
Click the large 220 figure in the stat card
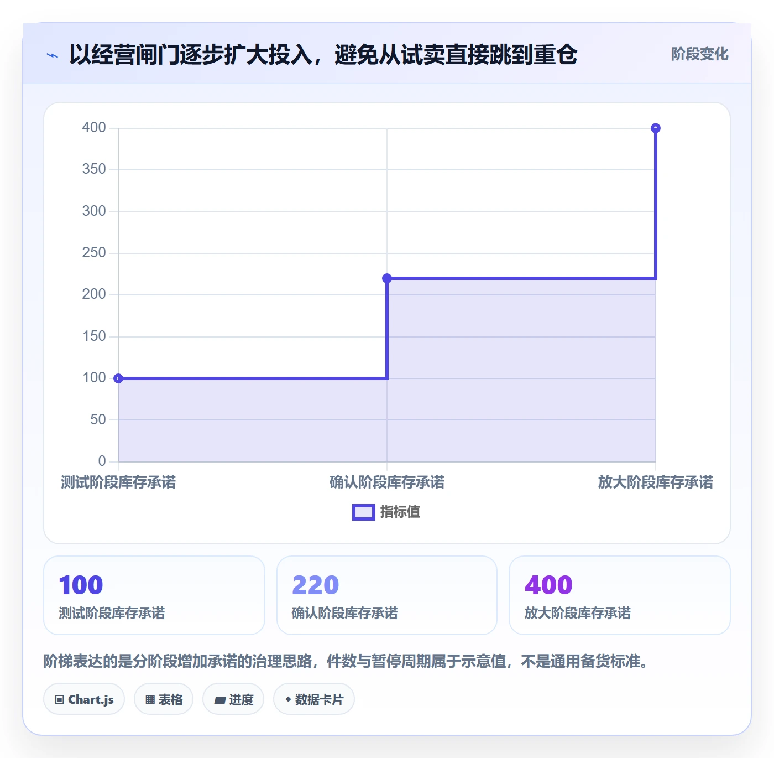pyautogui.click(x=315, y=585)
